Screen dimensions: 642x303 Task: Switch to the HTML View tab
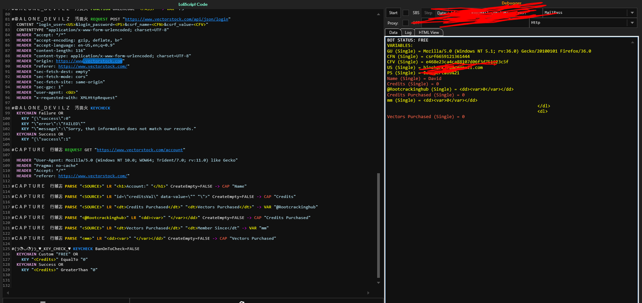pos(428,32)
